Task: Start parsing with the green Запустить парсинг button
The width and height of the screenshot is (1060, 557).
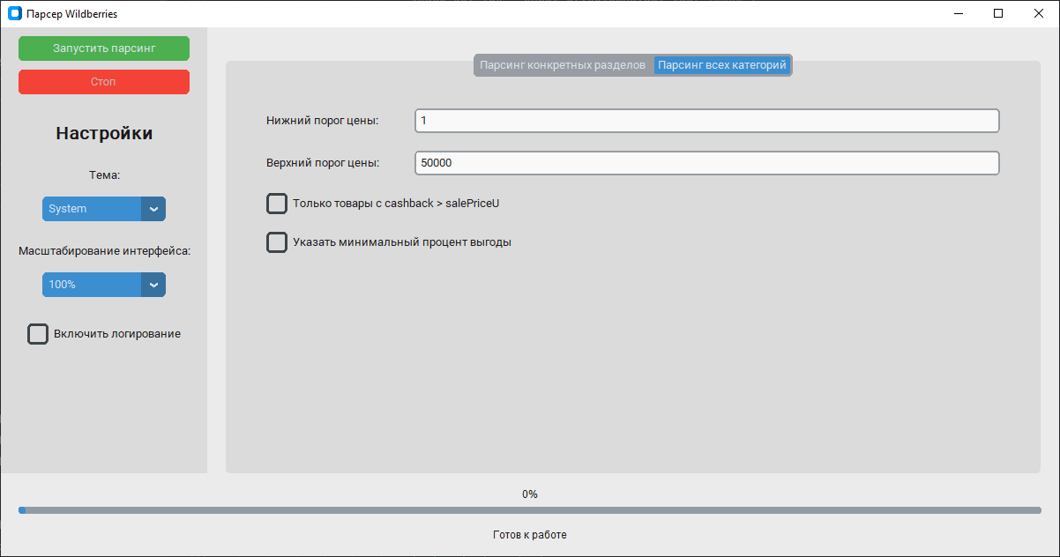Action: click(x=104, y=48)
